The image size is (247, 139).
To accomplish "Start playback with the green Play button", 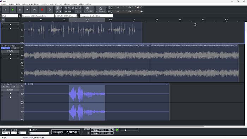I will (x=13, y=10).
